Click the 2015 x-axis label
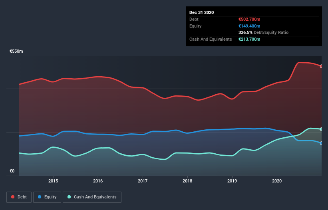The width and height of the screenshot is (328, 210). point(53,181)
